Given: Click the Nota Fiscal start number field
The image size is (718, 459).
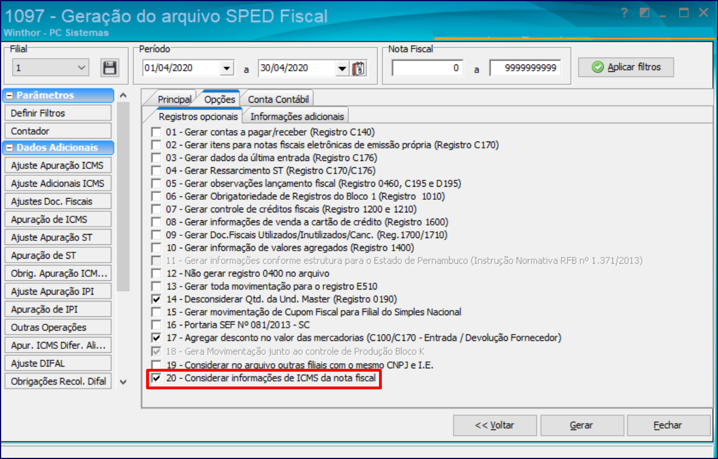Looking at the screenshot, I should coord(427,68).
